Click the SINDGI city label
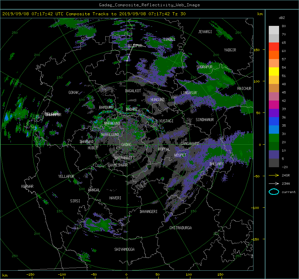Screen dimensions: 299x279 [169, 39]
